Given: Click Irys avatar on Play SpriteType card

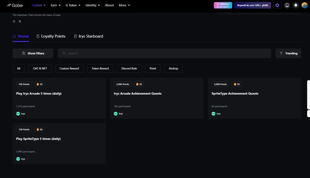Looking at the screenshot, I should (x=18, y=159).
